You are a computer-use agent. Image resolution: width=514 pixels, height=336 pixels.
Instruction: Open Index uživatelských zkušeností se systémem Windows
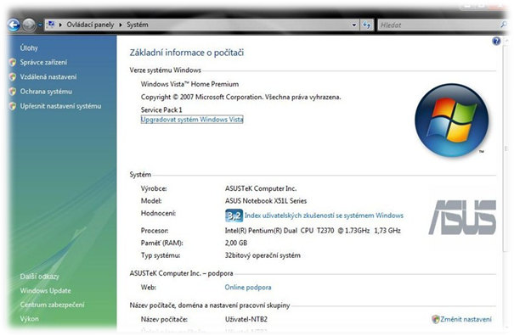tap(324, 216)
